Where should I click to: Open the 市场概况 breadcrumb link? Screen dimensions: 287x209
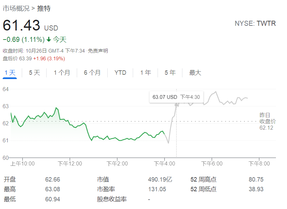pyautogui.click(x=16, y=8)
